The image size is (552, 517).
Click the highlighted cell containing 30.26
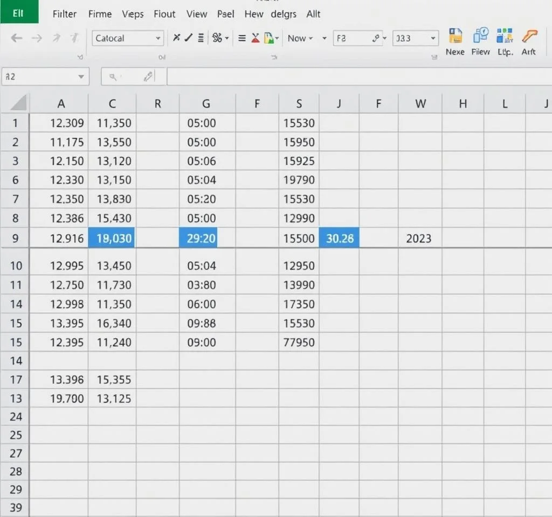[x=339, y=238]
